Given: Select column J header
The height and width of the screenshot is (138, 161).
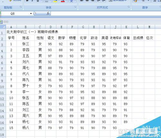Looking at the screenshot, I should 116,27.
